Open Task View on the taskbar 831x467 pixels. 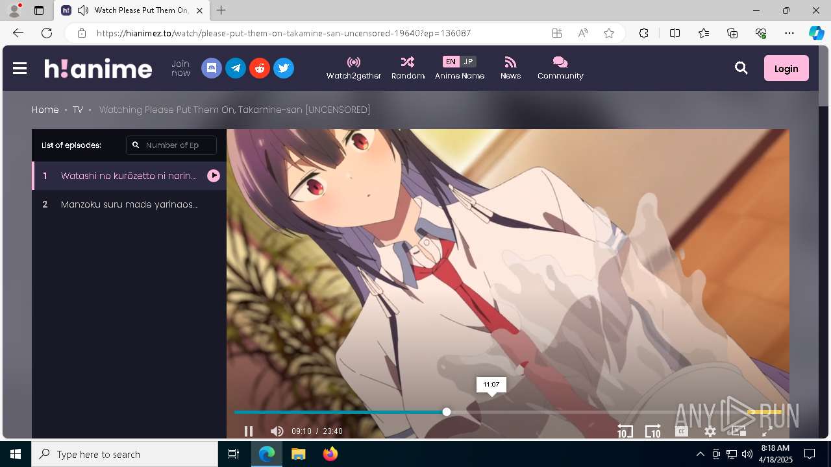tap(234, 454)
